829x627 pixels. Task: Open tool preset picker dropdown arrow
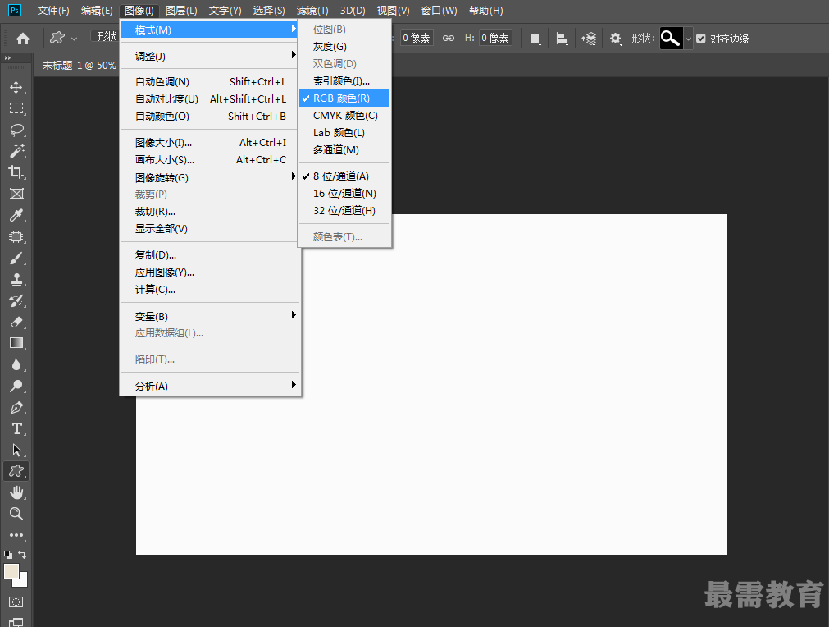(x=74, y=39)
